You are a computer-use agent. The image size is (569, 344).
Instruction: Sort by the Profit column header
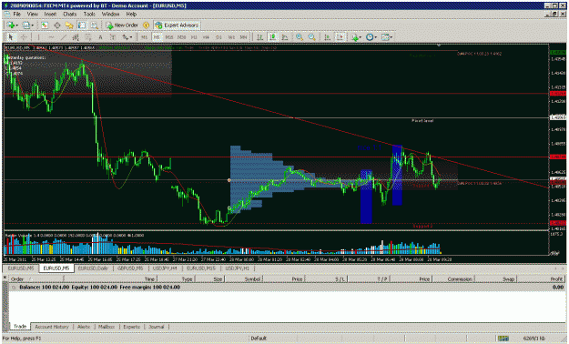[541, 279]
